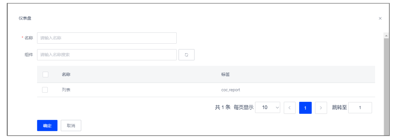Click scrollbar up arrow in dialog

[x=386, y=35]
